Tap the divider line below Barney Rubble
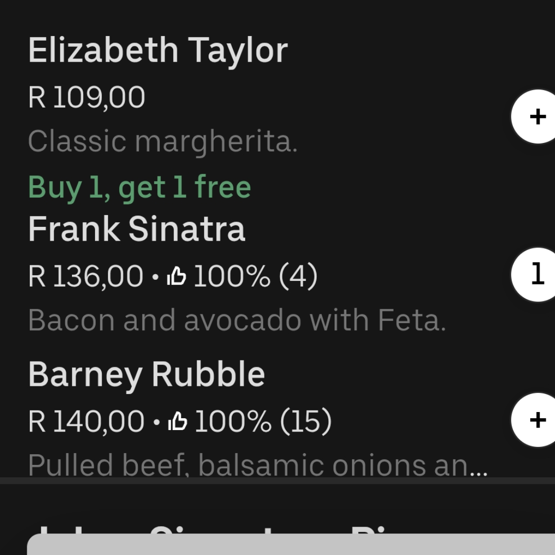The image size is (555, 555). click(x=277, y=480)
